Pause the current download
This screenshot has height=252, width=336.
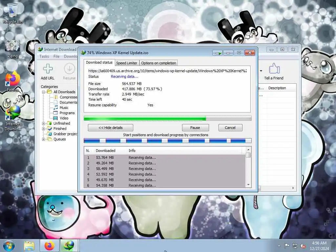(x=195, y=128)
